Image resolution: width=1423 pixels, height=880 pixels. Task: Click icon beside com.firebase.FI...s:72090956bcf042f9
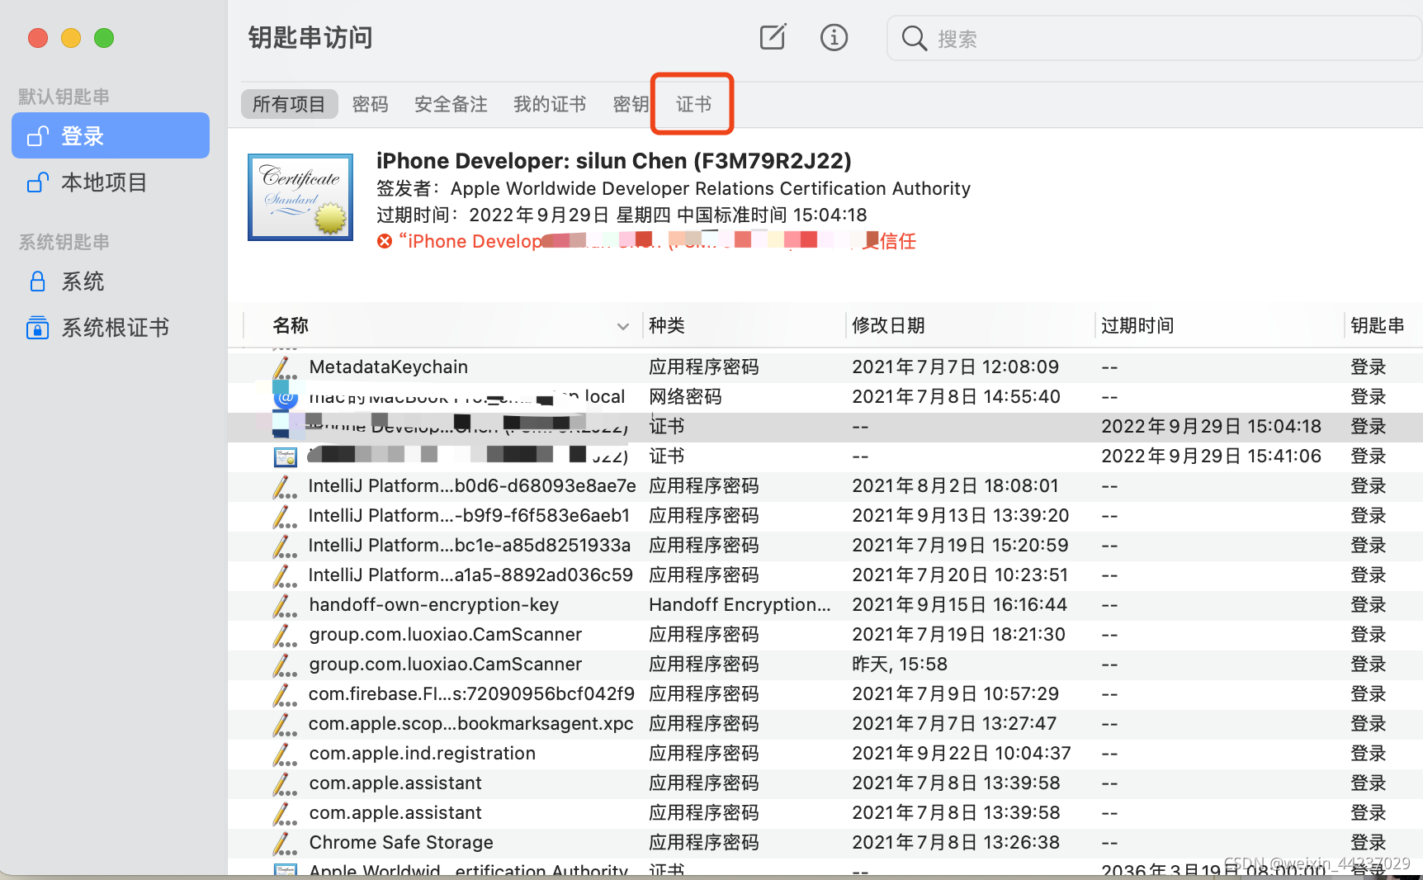tap(285, 694)
